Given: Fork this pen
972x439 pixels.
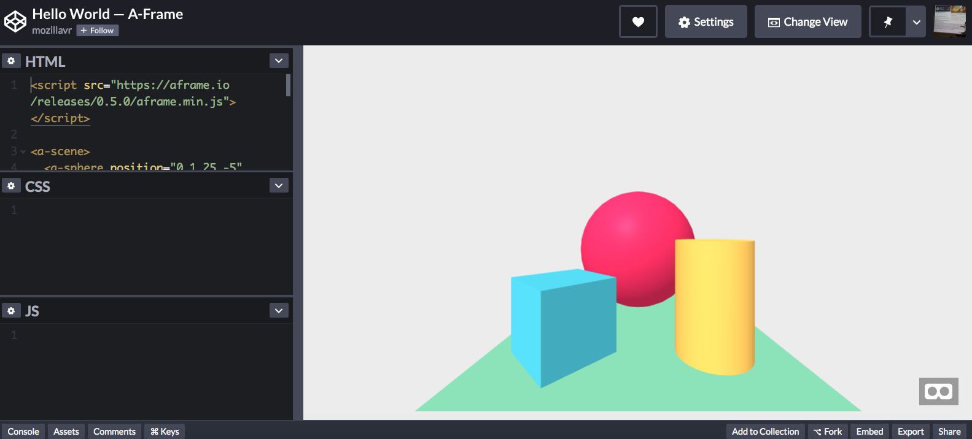Looking at the screenshot, I should (828, 432).
